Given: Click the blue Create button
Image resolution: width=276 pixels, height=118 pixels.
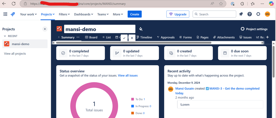Looking at the screenshot, I should click(x=135, y=14).
